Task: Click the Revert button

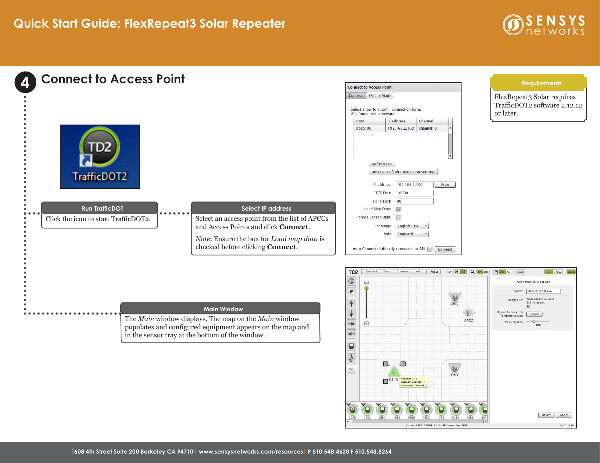Action: click(x=546, y=415)
